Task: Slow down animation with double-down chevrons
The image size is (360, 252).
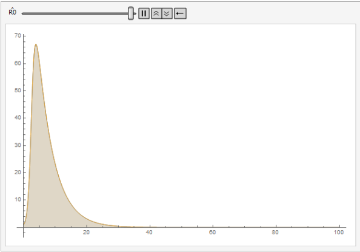Action: click(x=167, y=13)
